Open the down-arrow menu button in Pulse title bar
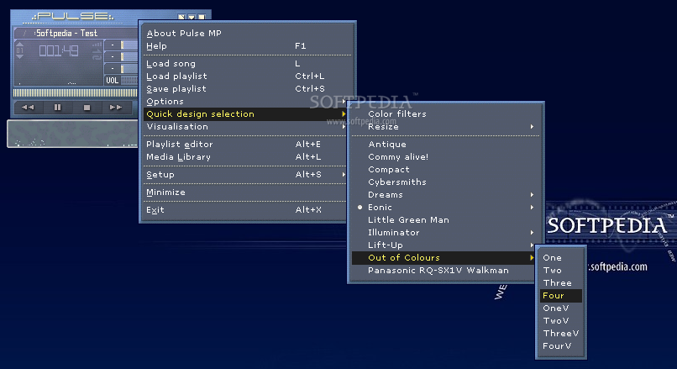This screenshot has width=677, height=369. click(192, 17)
